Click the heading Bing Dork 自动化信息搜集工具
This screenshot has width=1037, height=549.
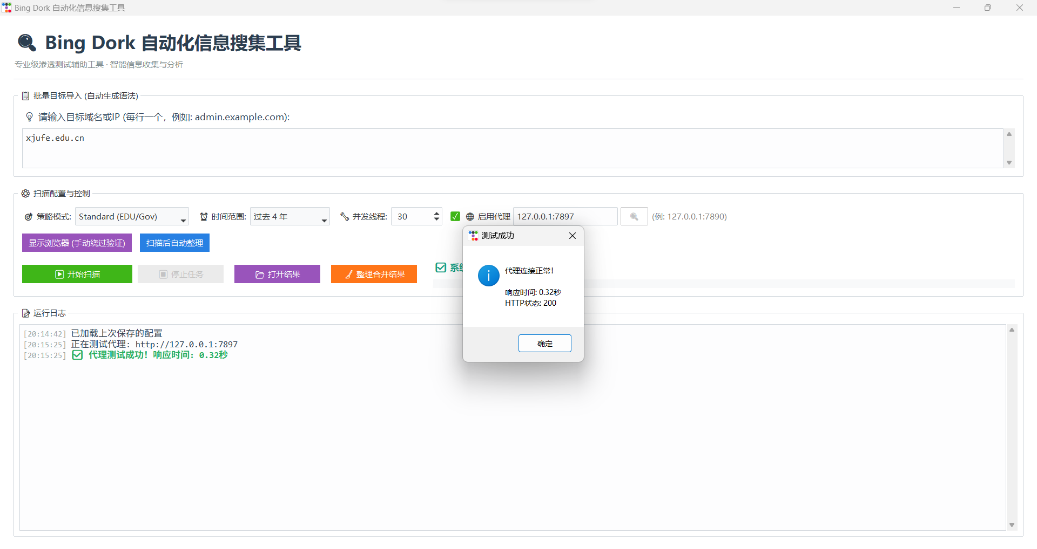click(173, 43)
